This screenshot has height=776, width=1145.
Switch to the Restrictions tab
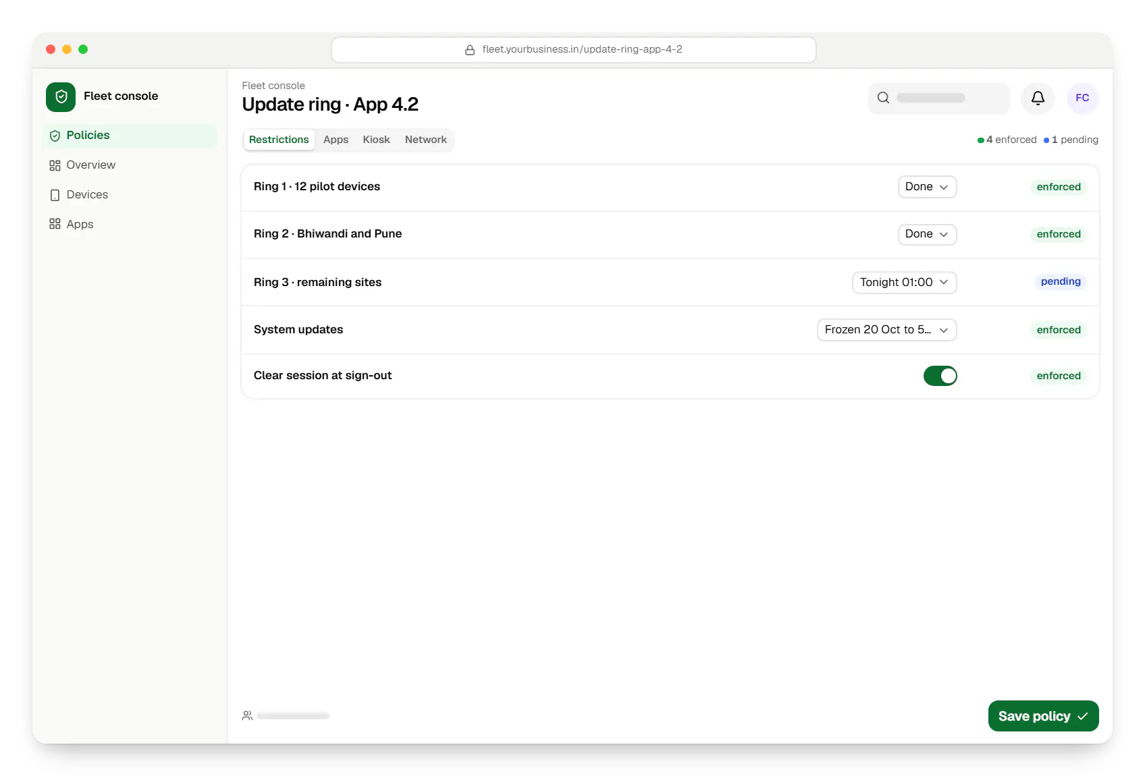pos(279,140)
